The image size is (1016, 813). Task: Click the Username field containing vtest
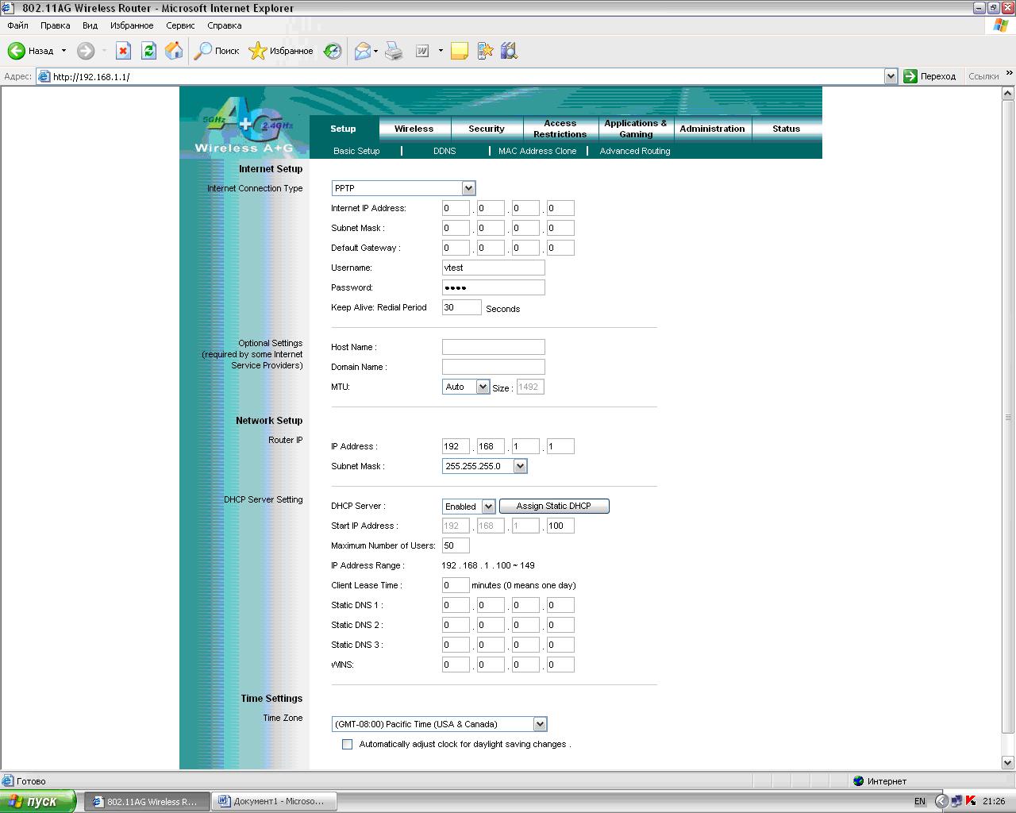[x=494, y=268]
